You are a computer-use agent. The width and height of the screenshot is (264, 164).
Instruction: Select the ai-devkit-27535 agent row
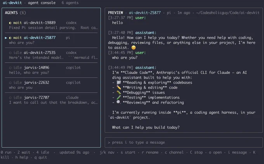pos(51,55)
